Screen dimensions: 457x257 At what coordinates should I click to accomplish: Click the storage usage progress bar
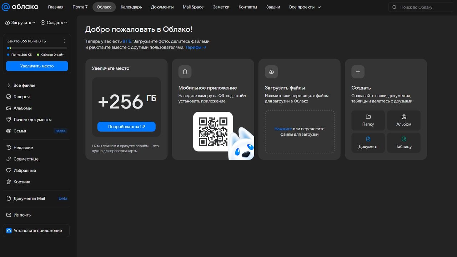tap(37, 48)
